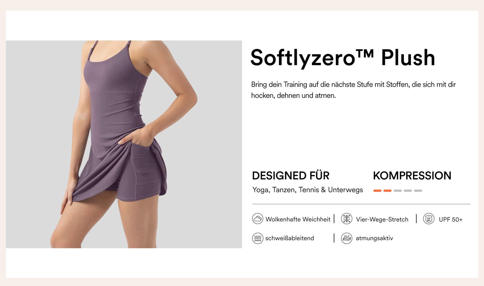The width and height of the screenshot is (484, 286).
Task: Click the Wolkenhafte Weichheit label
Action: pyautogui.click(x=298, y=219)
